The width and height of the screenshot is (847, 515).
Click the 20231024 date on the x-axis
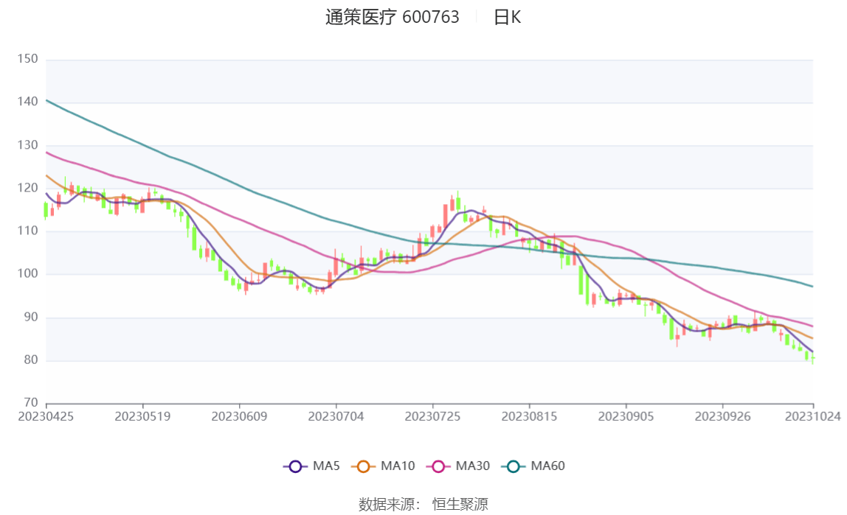pyautogui.click(x=812, y=416)
